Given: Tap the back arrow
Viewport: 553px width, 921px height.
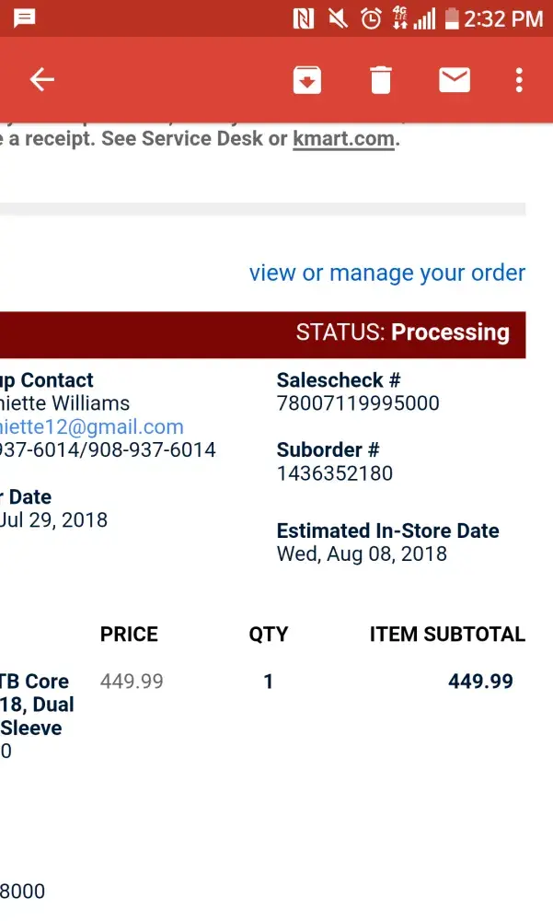Looking at the screenshot, I should pyautogui.click(x=42, y=80).
